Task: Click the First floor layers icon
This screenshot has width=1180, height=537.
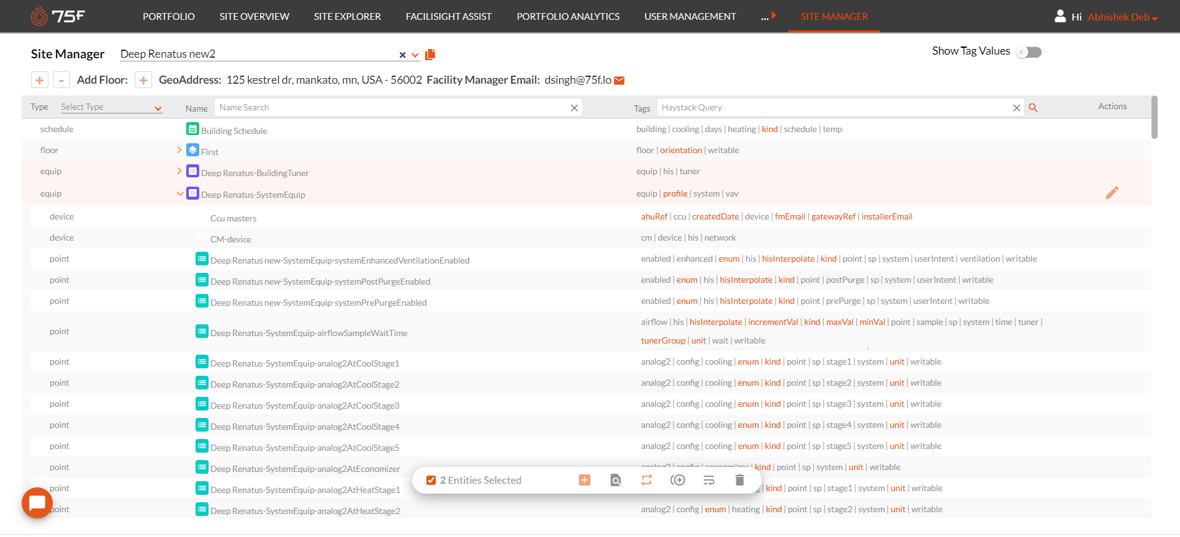Action: tap(192, 150)
